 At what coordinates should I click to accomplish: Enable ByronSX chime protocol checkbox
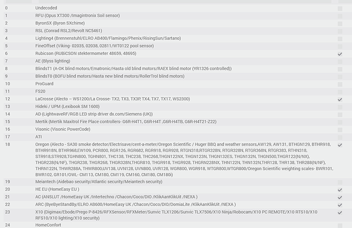pos(340,24)
